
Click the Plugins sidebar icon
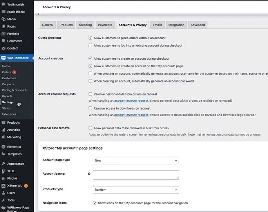[4, 178]
